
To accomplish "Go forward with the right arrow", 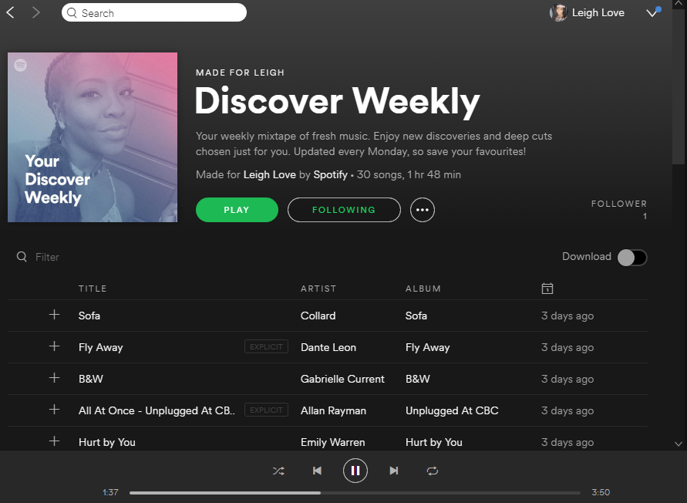I will click(36, 12).
